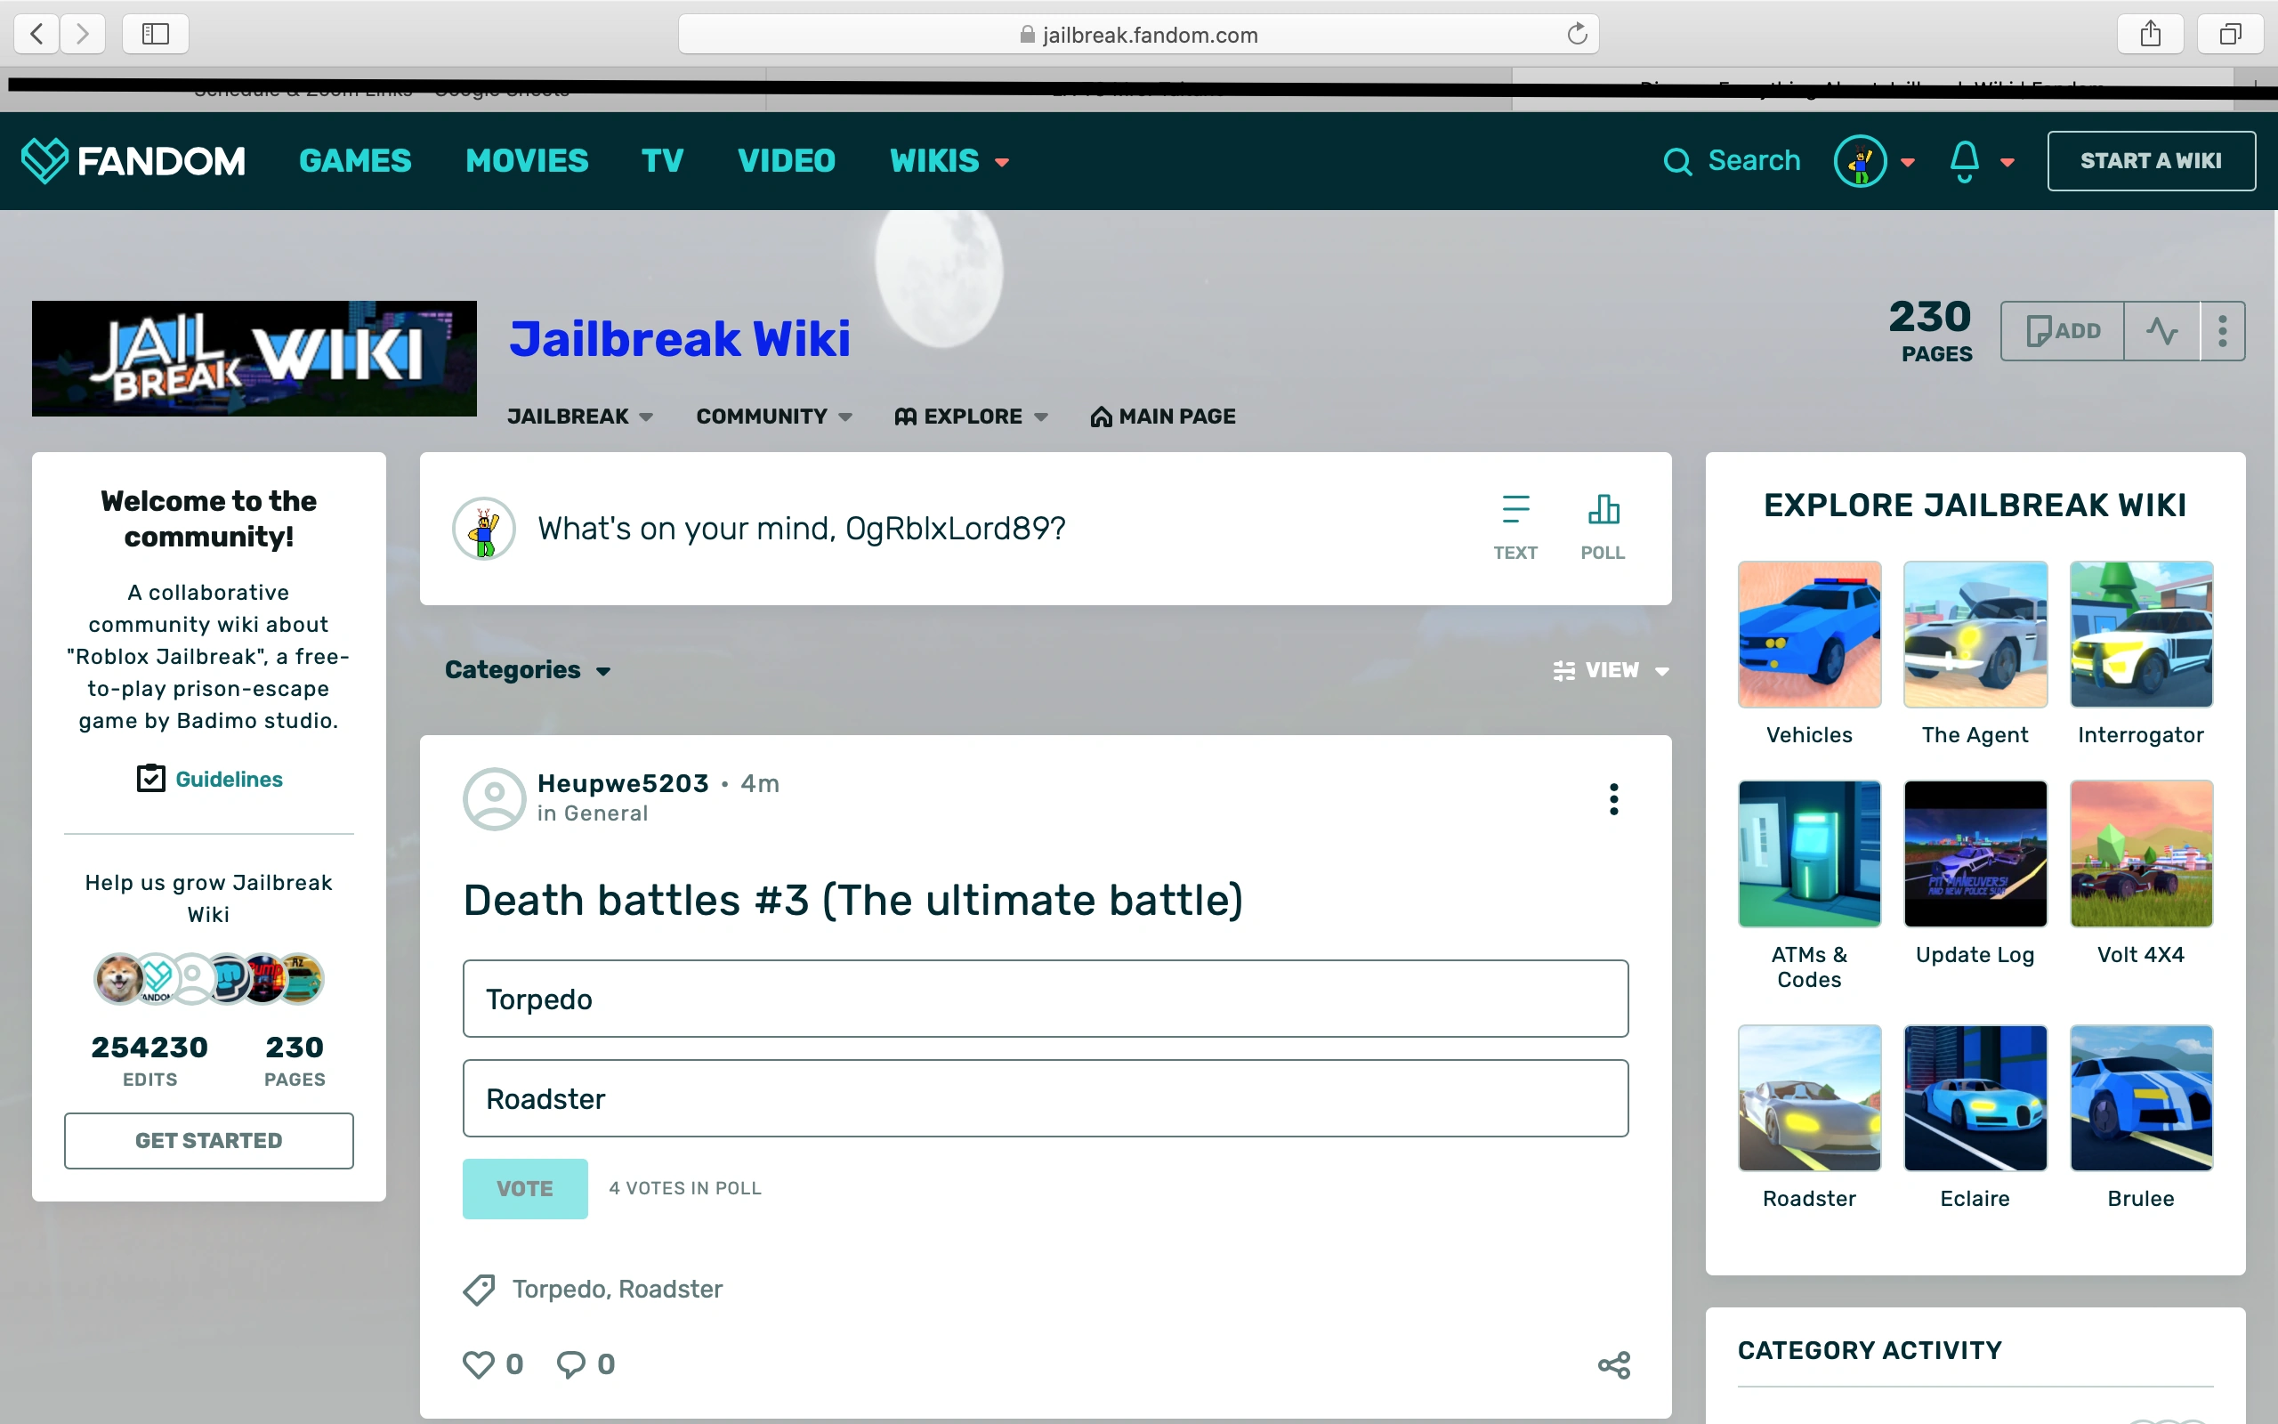Share the Death battles post
Viewport: 2278px width, 1424px height.
1613,1364
